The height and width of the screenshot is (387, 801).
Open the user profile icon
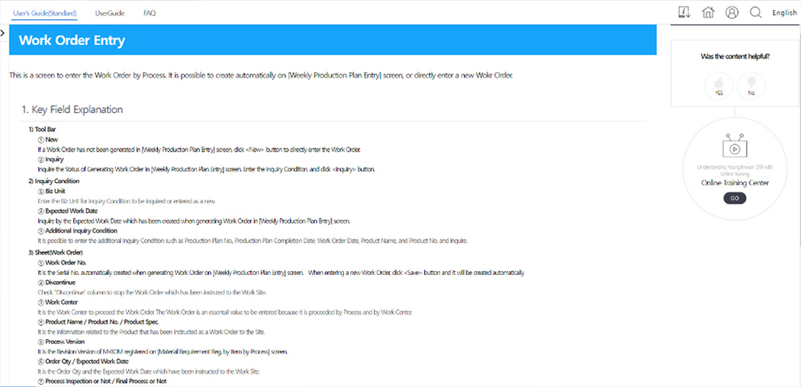pos(732,12)
